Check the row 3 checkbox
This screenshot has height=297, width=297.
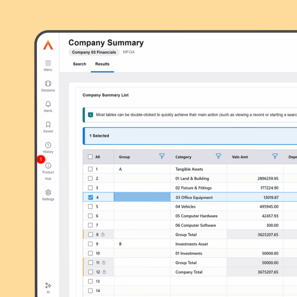tap(90, 188)
